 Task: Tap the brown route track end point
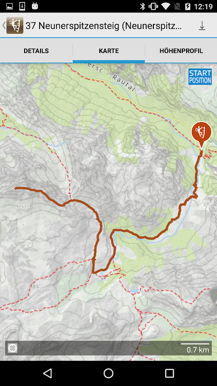tap(15, 188)
